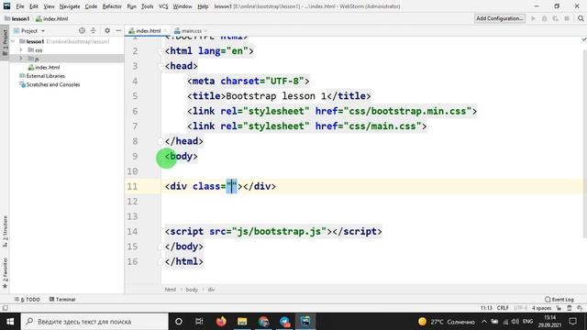Click the green inspection checkmark in editor
The width and height of the screenshot is (587, 330).
[x=583, y=39]
